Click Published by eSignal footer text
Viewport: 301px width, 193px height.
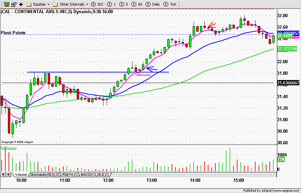tap(271, 191)
